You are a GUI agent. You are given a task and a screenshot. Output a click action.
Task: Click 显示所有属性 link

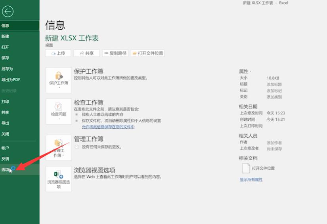(x=251, y=180)
